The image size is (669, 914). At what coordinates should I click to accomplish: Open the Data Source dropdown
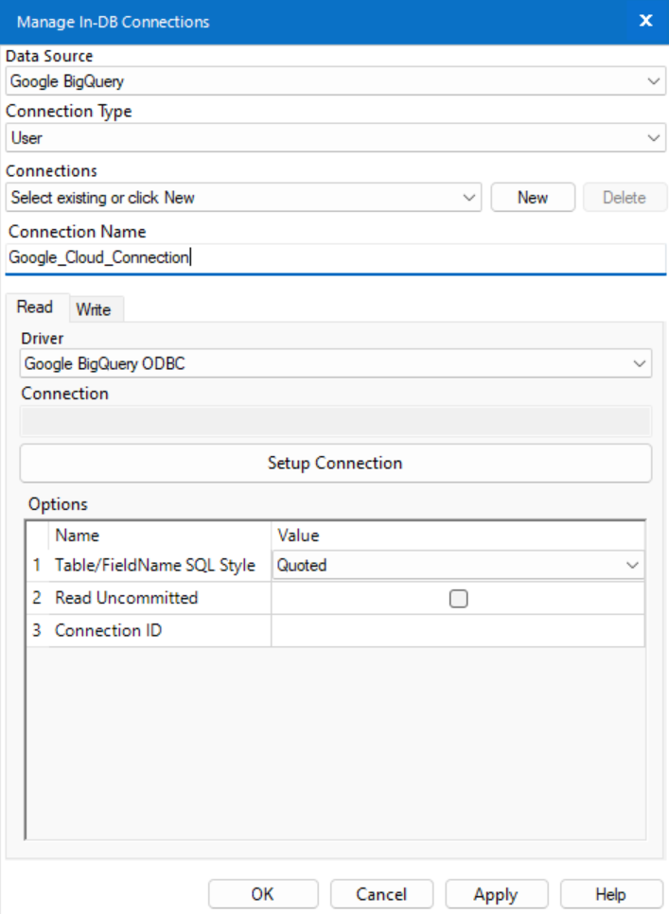click(x=335, y=81)
